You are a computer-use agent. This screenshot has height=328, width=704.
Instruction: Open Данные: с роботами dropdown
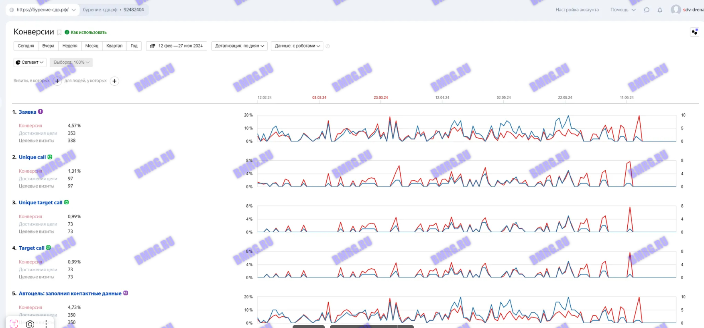coord(297,46)
